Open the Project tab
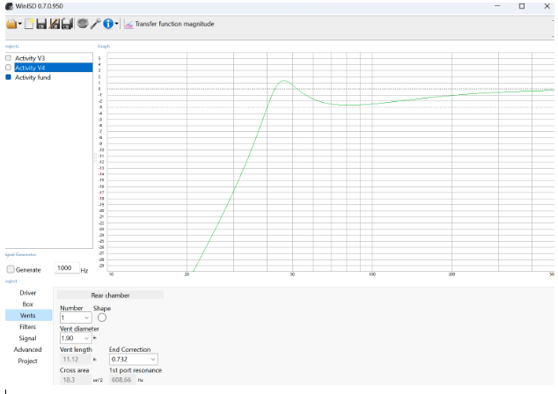Viewport: 558px width, 394px height. pyautogui.click(x=28, y=361)
